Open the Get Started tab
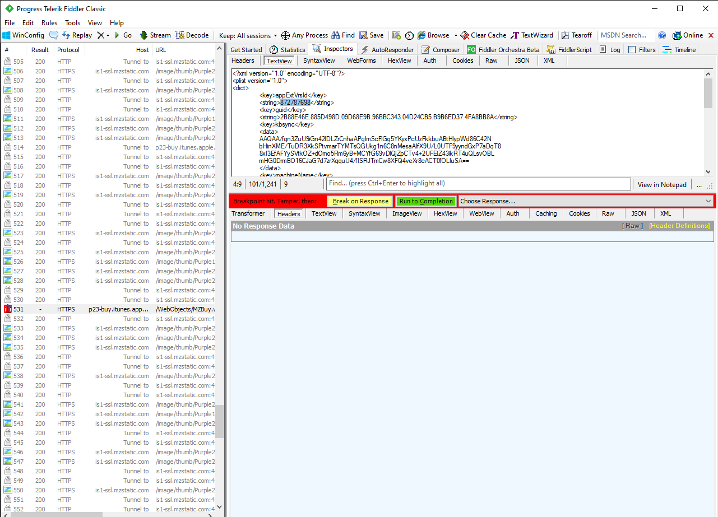The height and width of the screenshot is (517, 718). tap(246, 50)
